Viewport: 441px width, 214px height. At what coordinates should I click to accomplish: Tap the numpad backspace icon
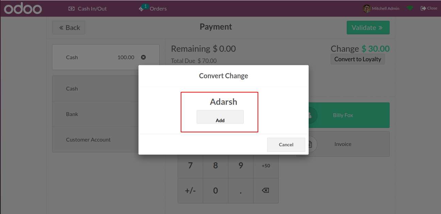click(266, 191)
